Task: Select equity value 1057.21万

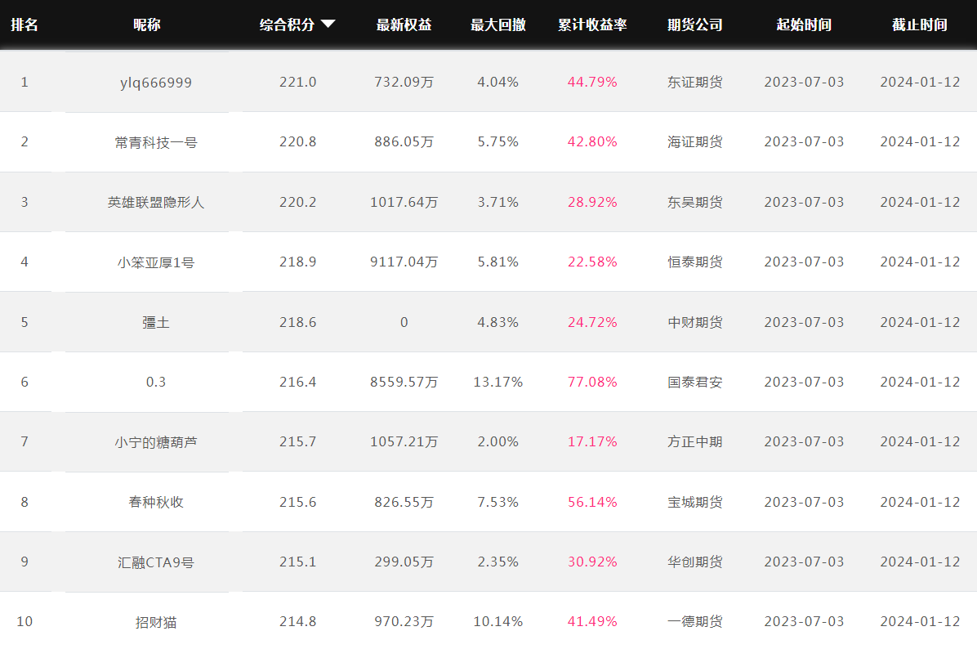Action: (404, 442)
